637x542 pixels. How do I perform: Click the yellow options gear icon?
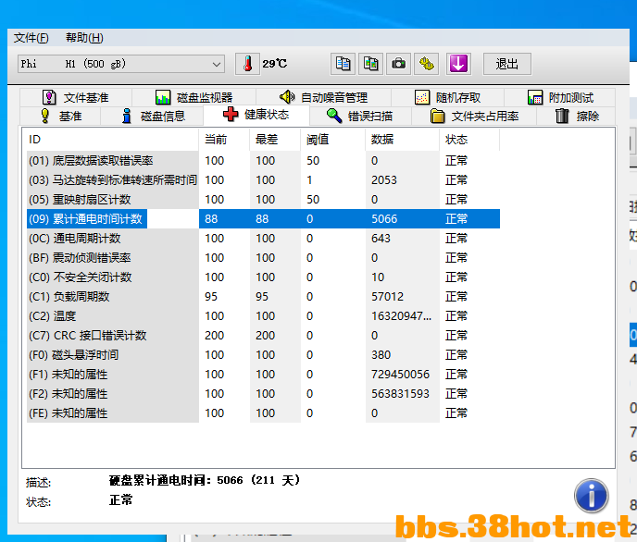coord(426,64)
